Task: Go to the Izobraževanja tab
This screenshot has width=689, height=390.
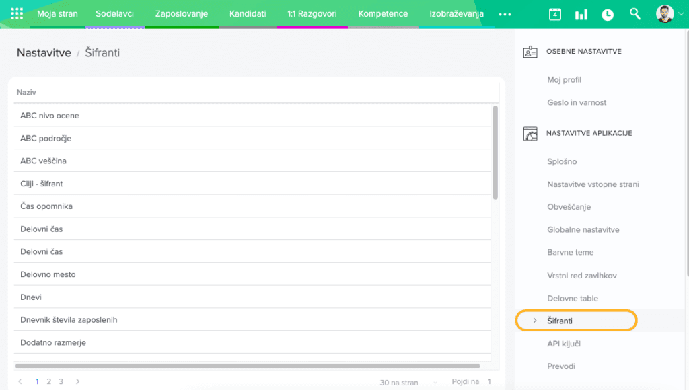Action: 456,14
